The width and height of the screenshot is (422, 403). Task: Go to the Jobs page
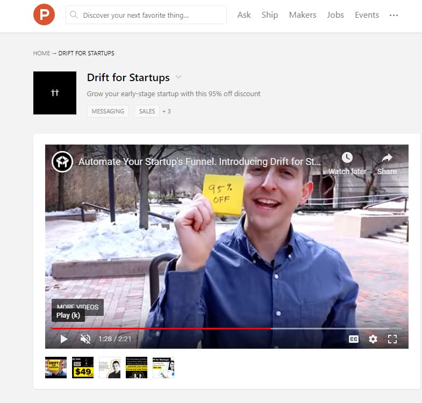[x=335, y=15]
